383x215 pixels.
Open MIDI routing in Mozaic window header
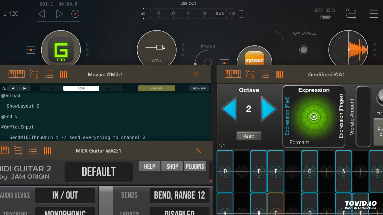34,74
